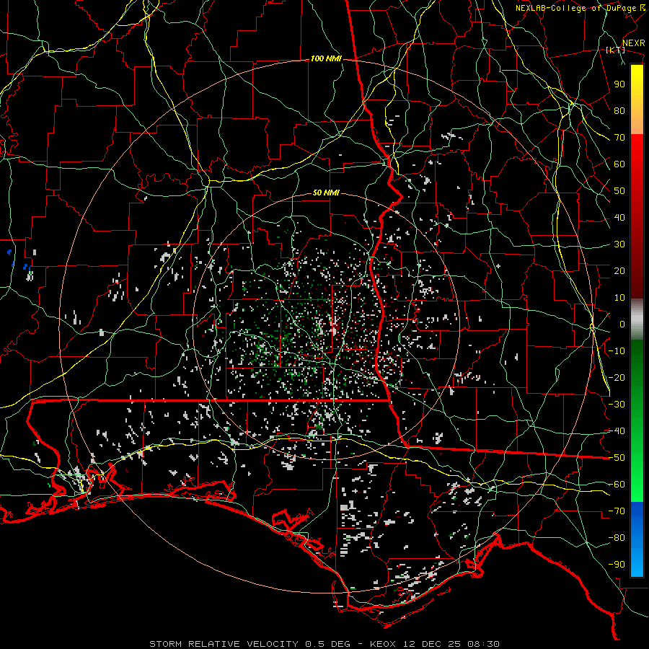Click the 0 value on the velocity scale

[x=622, y=324]
